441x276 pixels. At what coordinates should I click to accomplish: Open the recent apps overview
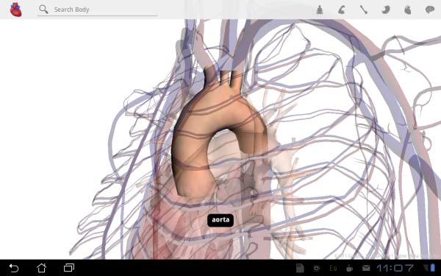(69, 268)
